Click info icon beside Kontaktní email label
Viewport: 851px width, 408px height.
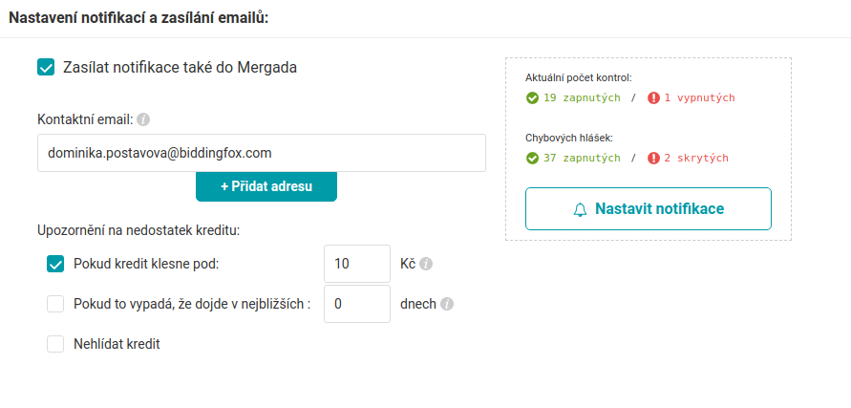(x=143, y=119)
